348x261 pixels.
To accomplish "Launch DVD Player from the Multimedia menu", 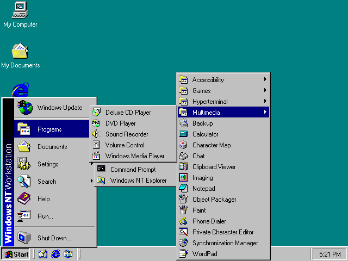I will (133, 123).
